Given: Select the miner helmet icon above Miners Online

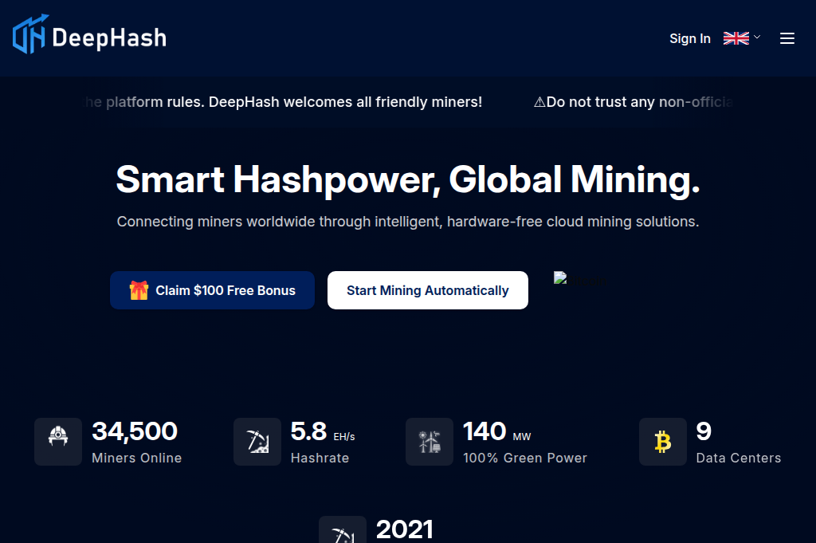Looking at the screenshot, I should (57, 442).
